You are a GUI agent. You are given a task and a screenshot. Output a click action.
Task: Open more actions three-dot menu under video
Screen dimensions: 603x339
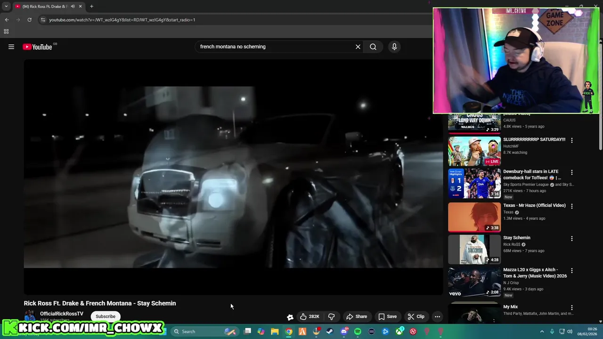437,316
